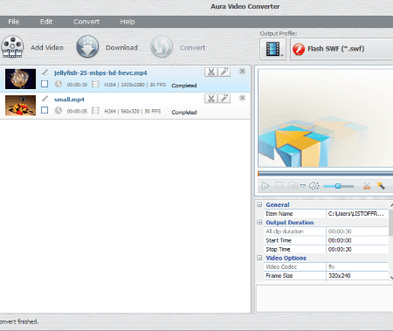Click the clock duration icon of jellyfish video
This screenshot has width=393, height=331.
(59, 84)
